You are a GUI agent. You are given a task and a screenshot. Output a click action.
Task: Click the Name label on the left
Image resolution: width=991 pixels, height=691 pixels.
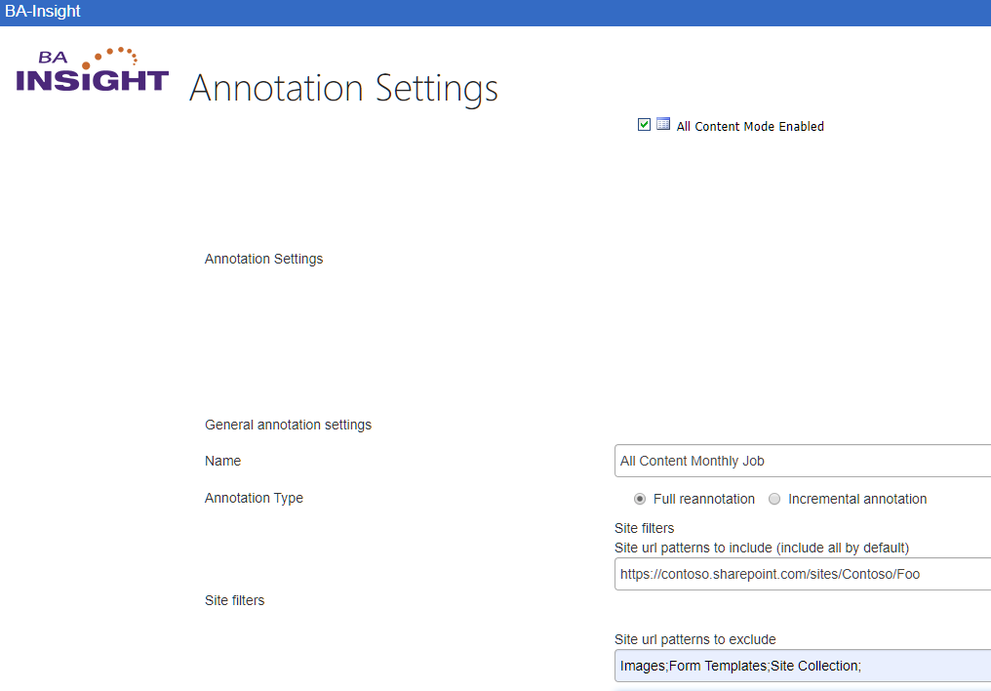[222, 461]
